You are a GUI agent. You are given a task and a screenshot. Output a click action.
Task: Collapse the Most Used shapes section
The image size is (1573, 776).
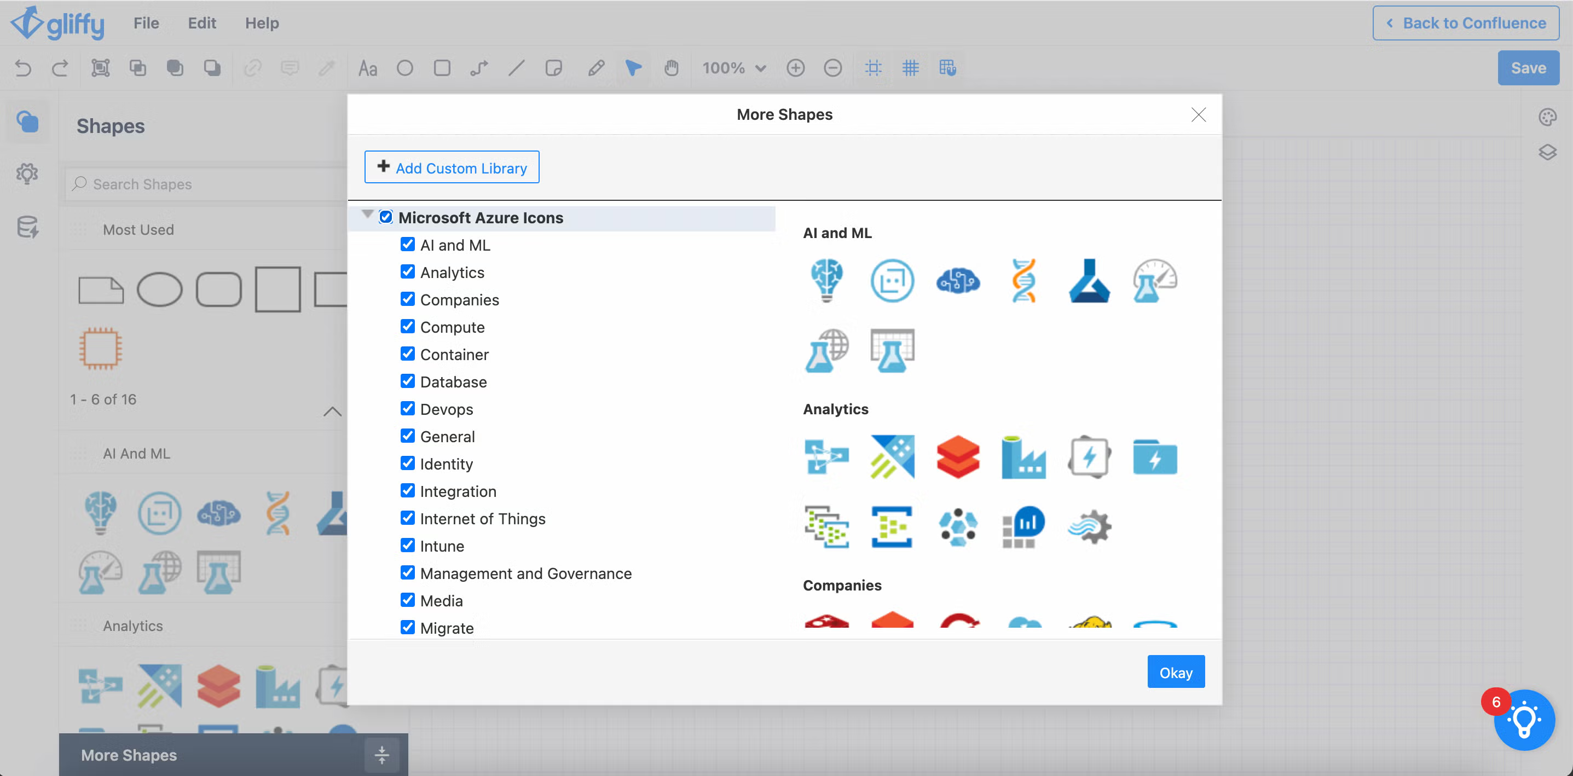332,412
